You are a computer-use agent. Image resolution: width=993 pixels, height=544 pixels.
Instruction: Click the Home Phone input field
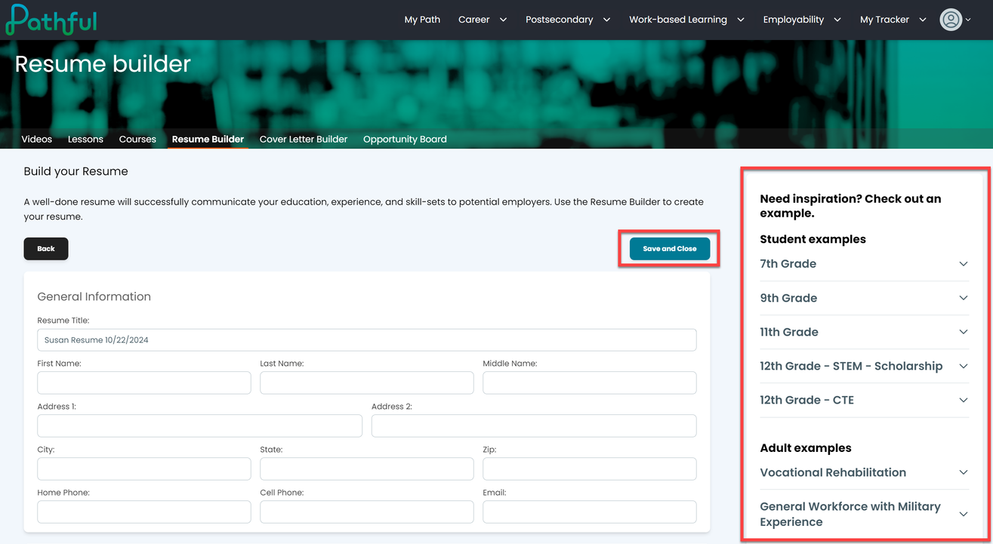tap(144, 512)
